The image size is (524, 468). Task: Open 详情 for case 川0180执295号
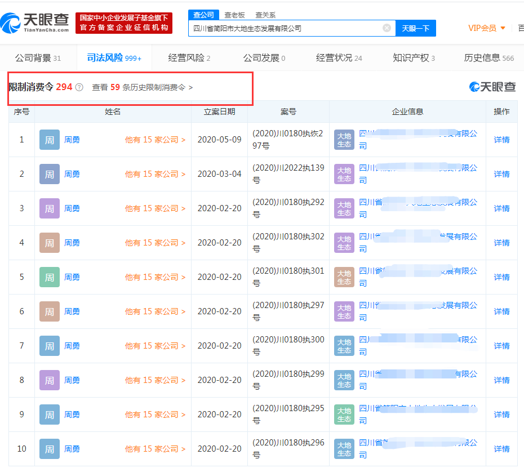coord(501,414)
